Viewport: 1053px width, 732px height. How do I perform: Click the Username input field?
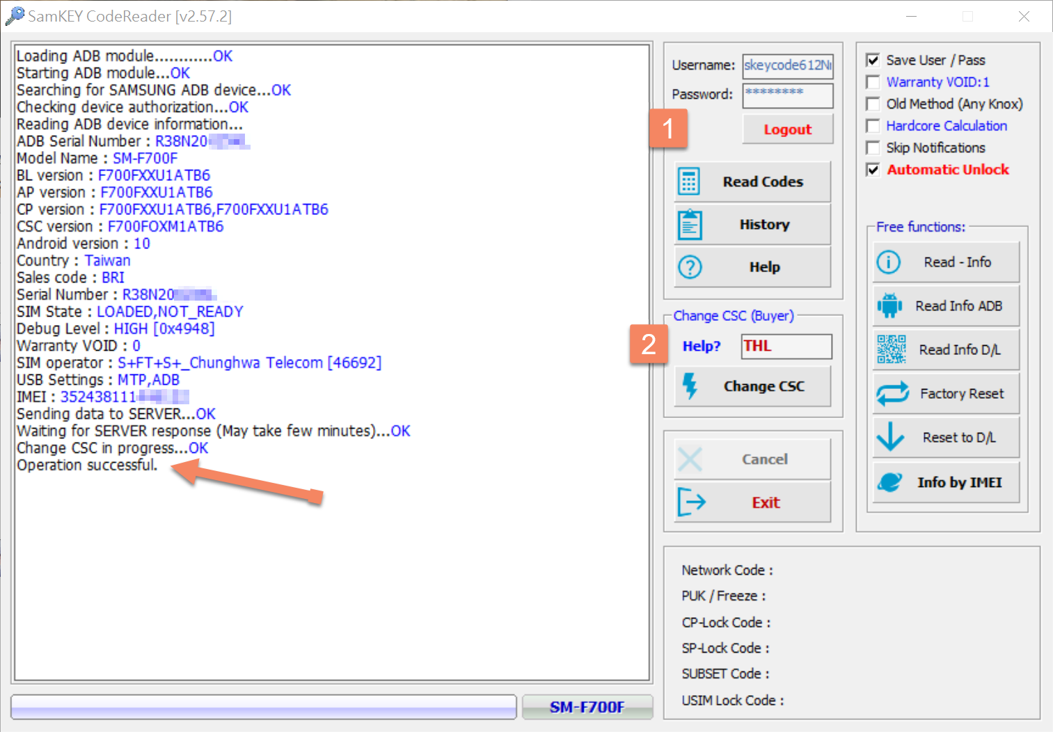(x=787, y=65)
